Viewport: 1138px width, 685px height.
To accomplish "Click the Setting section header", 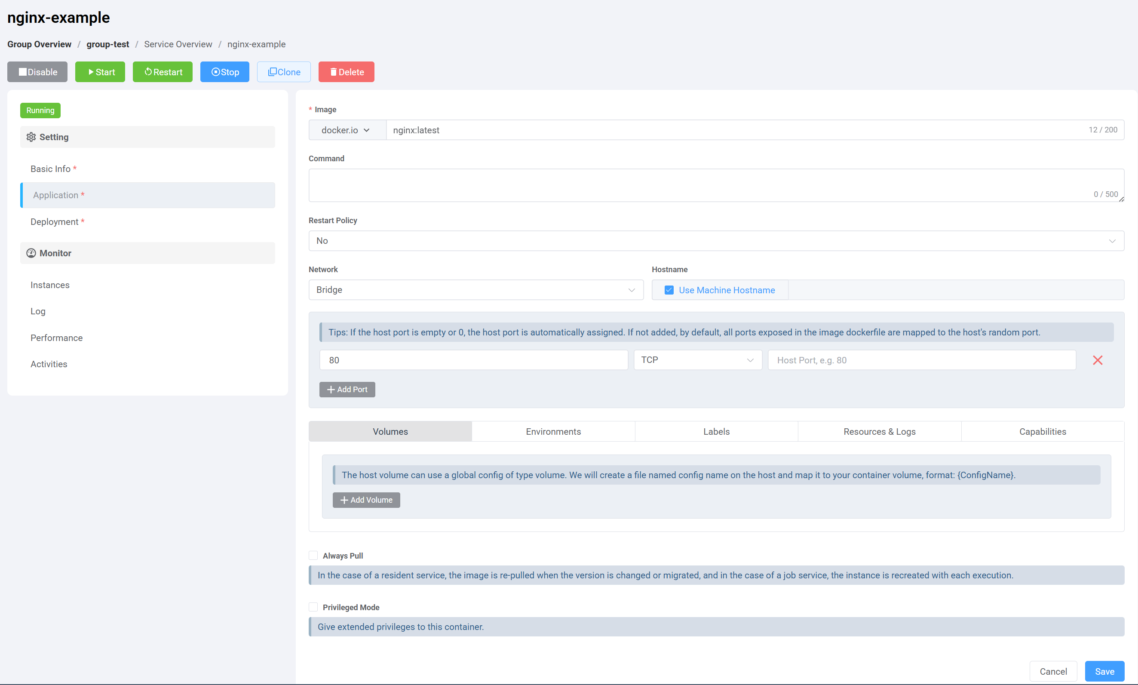I will [x=147, y=137].
